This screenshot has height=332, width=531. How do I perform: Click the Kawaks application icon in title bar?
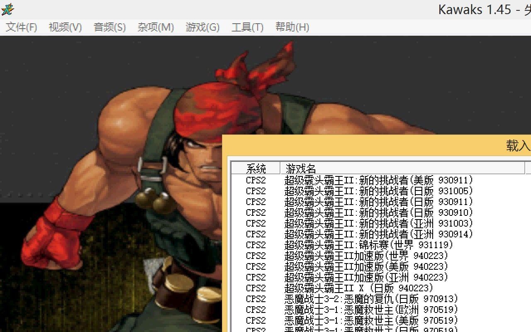point(7,9)
